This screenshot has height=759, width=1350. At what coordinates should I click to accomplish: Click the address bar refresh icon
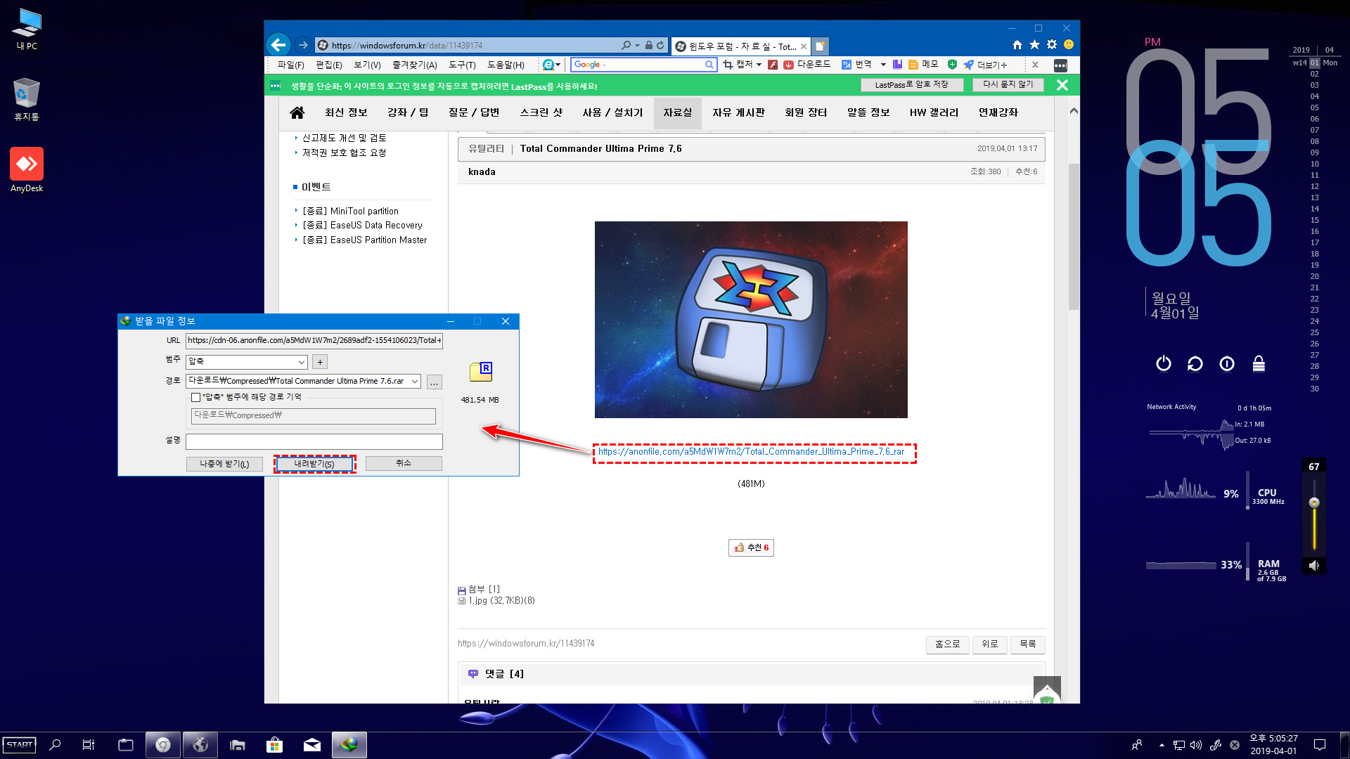660,45
